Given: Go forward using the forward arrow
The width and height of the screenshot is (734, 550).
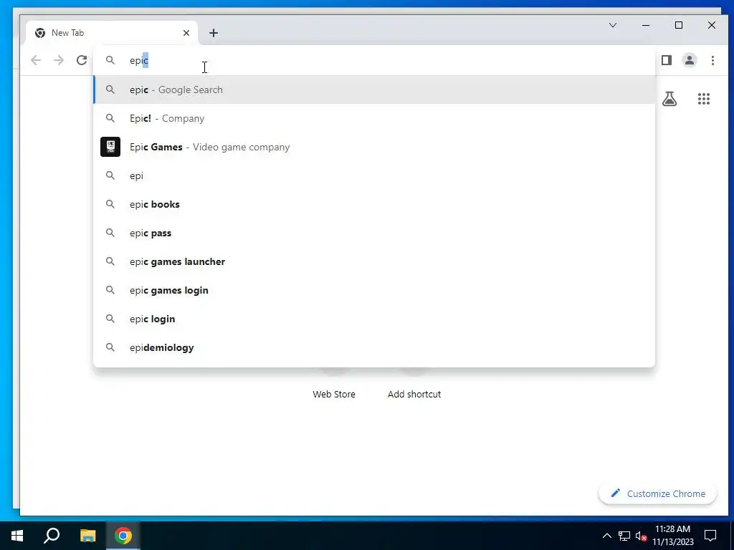Looking at the screenshot, I should (59, 60).
